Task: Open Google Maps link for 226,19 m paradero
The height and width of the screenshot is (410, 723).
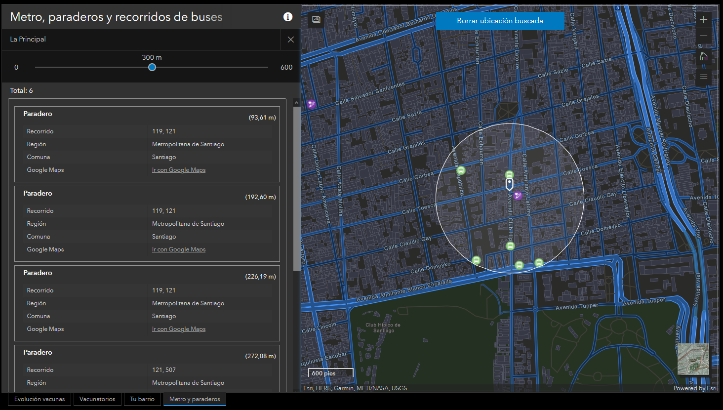Action: point(179,329)
